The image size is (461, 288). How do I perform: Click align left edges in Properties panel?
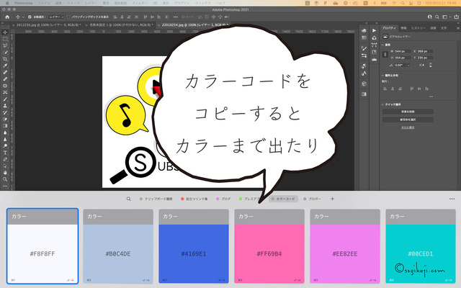(x=385, y=89)
